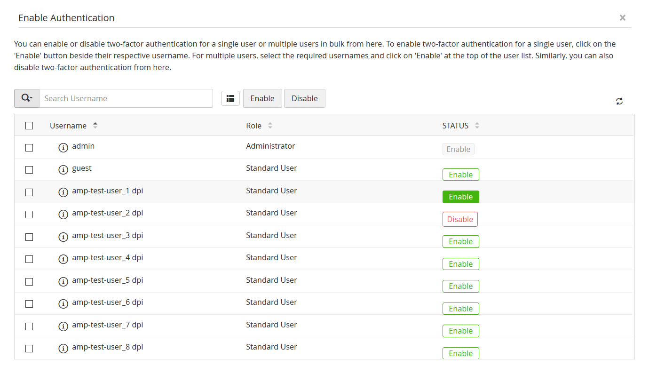This screenshot has height=374, width=649.
Task: Close the Enable Authentication dialog
Action: point(622,18)
